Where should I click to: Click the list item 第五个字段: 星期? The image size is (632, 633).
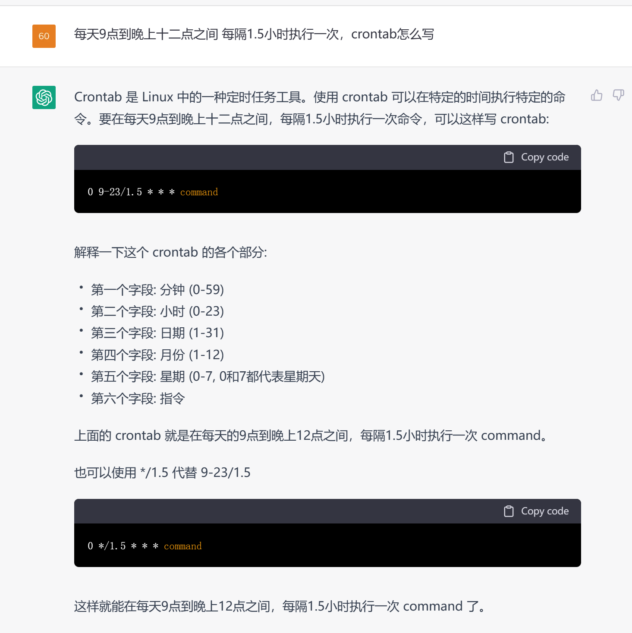(x=208, y=376)
